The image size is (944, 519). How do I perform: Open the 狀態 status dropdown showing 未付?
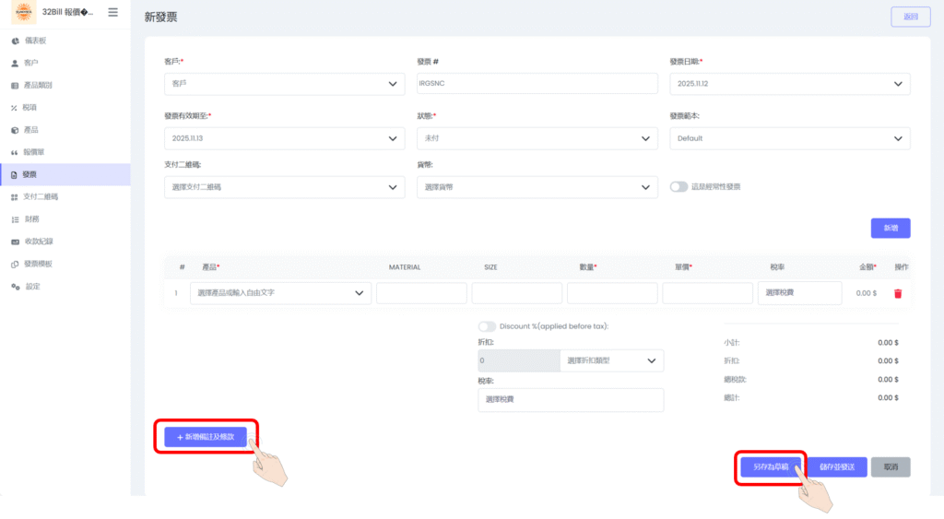tap(537, 138)
